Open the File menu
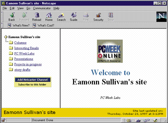The width and height of the screenshot is (168, 123). [x=5, y=8]
